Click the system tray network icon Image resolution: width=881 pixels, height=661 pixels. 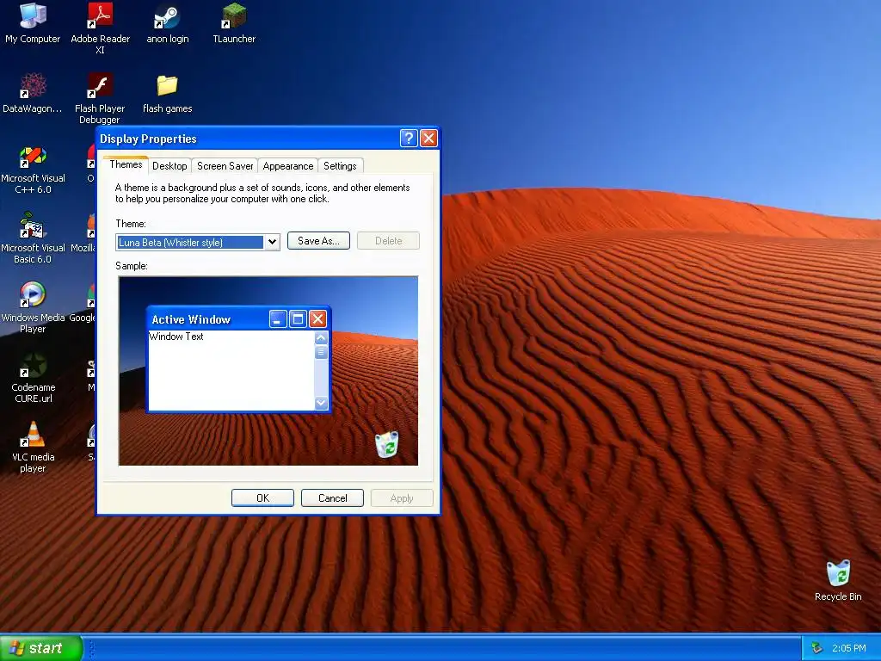click(x=817, y=648)
